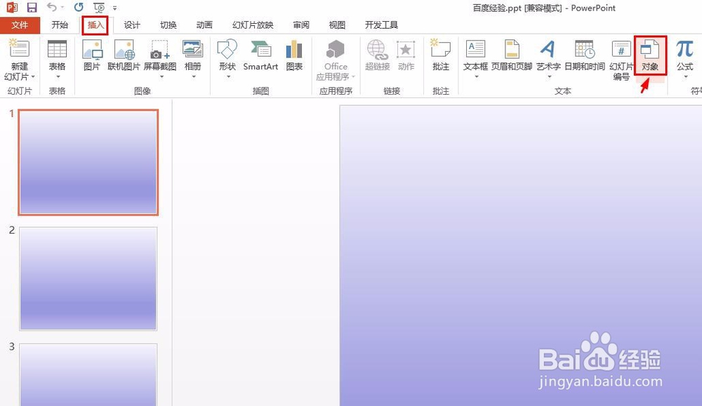Open the 幻灯片放映 tab
Image resolution: width=702 pixels, height=406 pixels.
[x=252, y=25]
